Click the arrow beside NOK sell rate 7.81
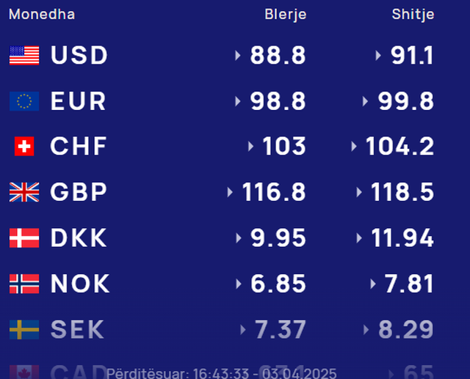 [372, 284]
